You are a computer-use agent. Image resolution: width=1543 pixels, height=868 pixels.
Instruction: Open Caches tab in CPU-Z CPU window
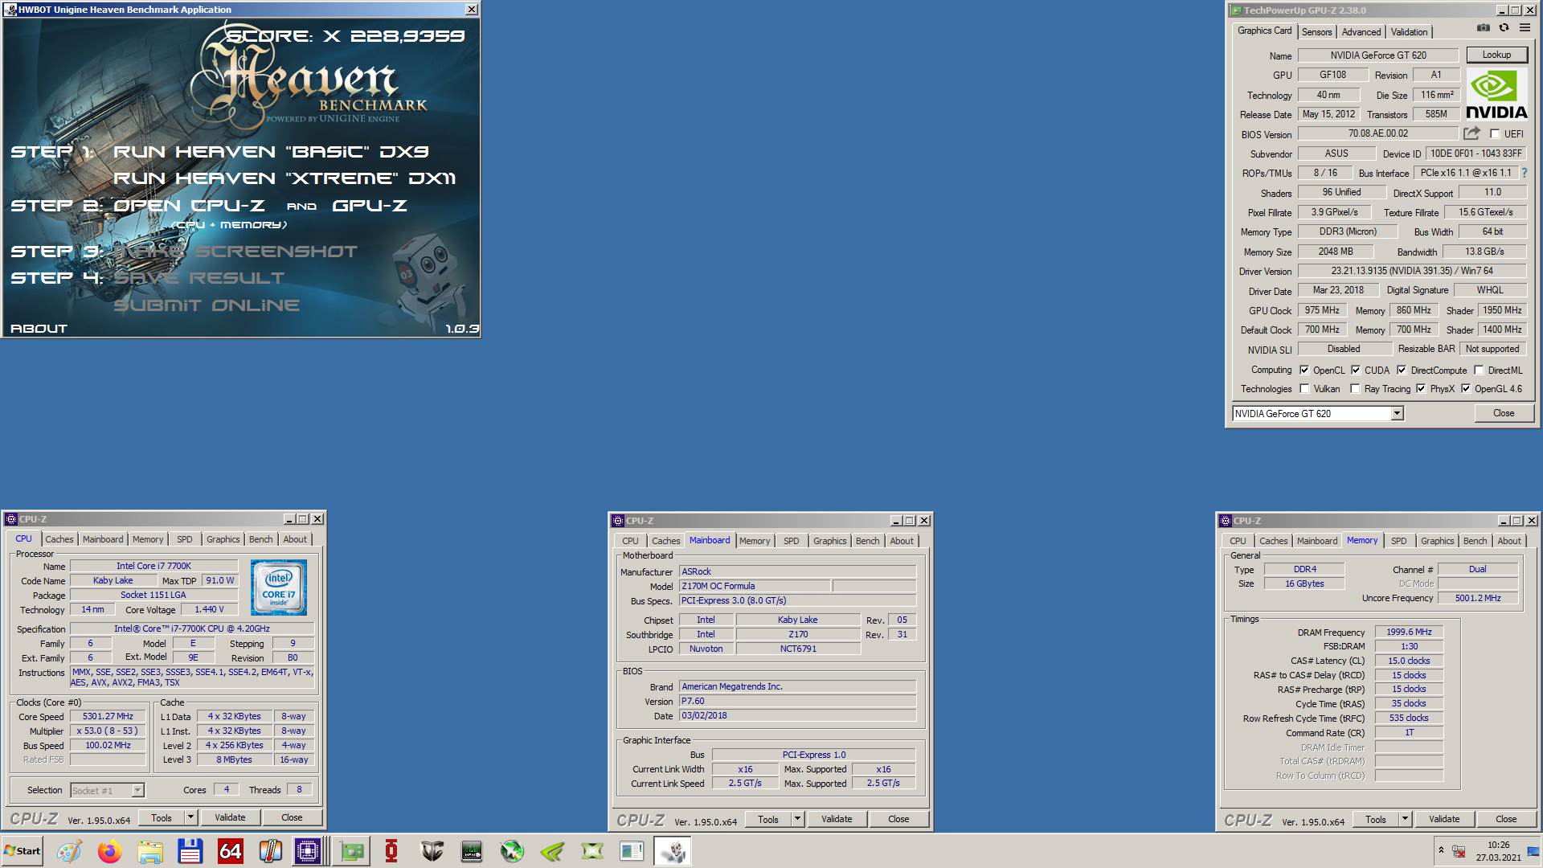click(59, 539)
